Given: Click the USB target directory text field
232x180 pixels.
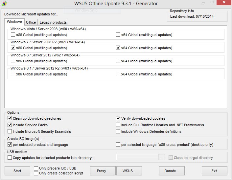Looking at the screenshot, I should [x=137, y=157].
